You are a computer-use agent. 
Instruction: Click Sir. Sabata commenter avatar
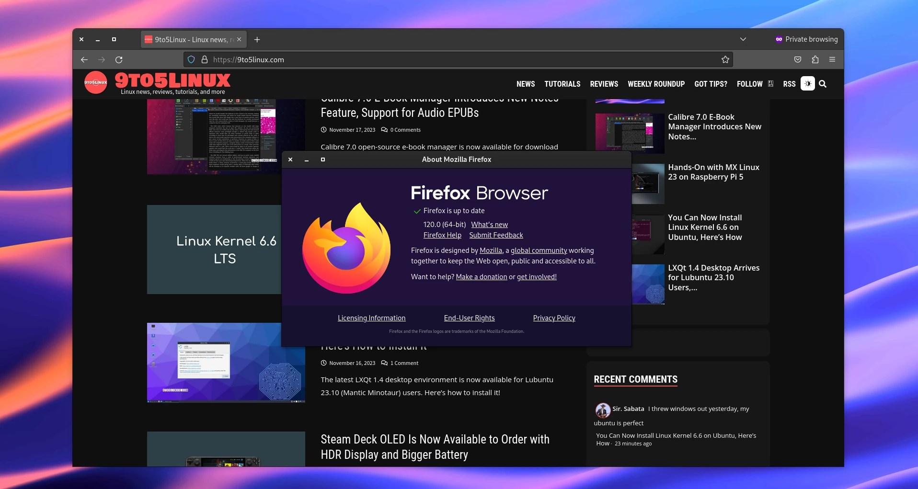tap(603, 410)
